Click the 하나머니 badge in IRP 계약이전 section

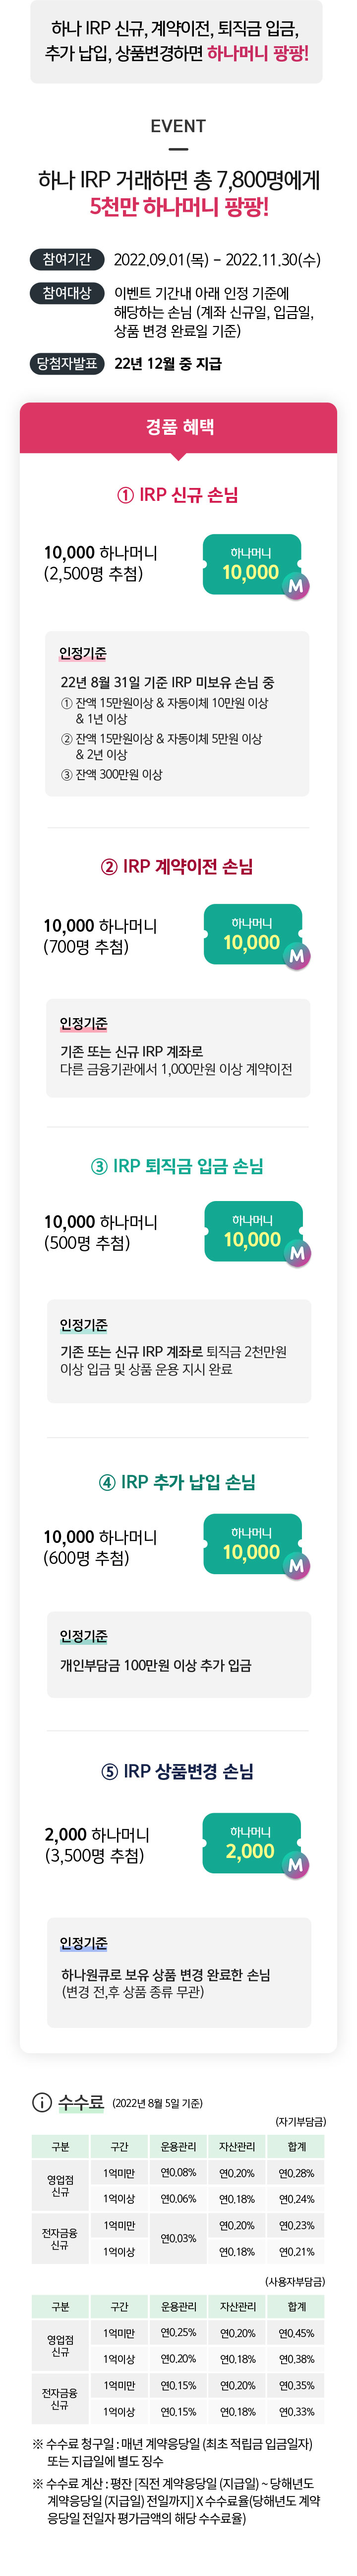(x=253, y=935)
